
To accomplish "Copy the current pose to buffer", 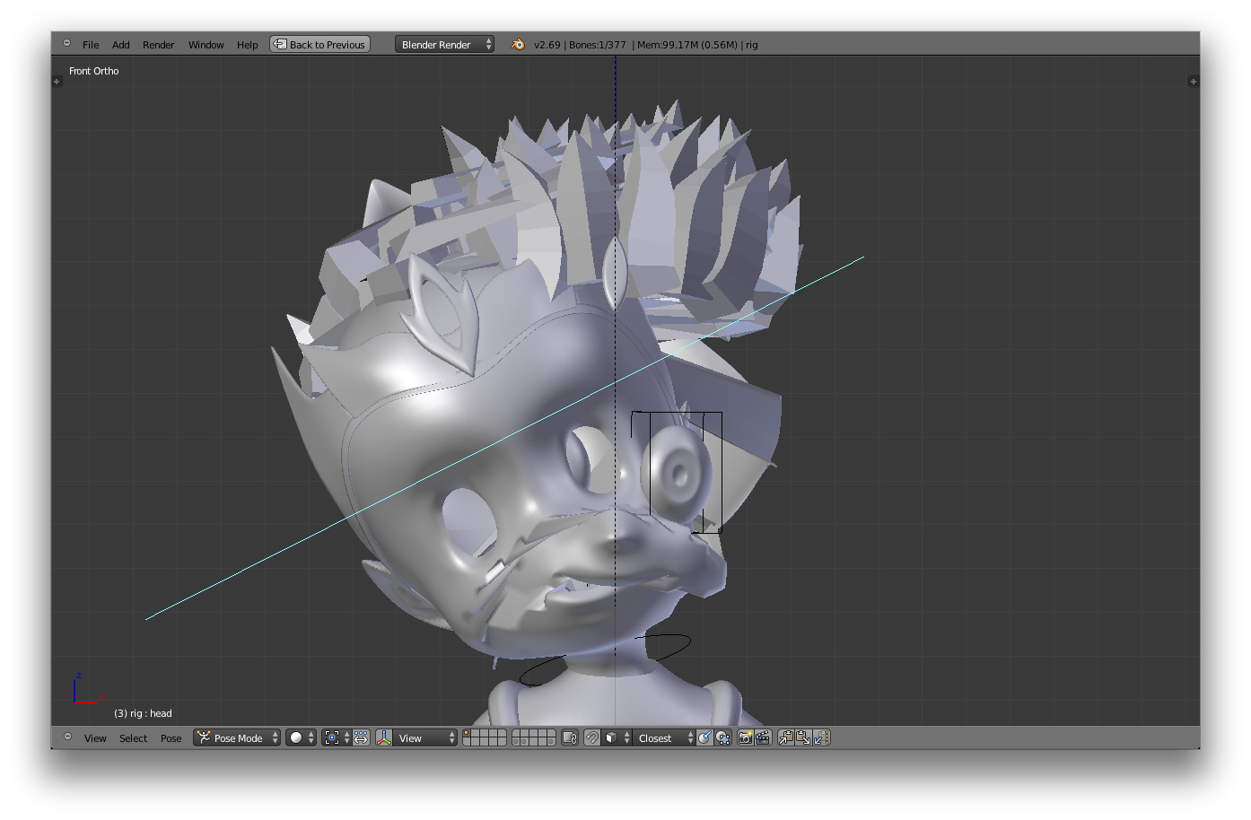I will tap(786, 737).
